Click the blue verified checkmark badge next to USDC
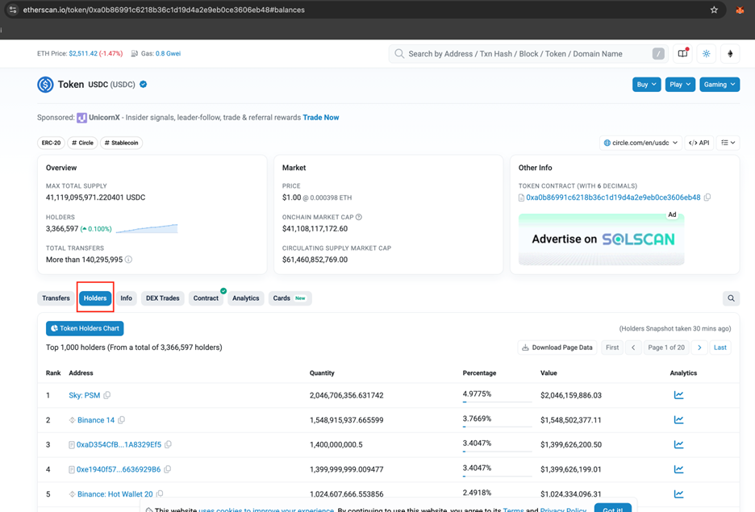Image resolution: width=755 pixels, height=512 pixels. click(143, 84)
